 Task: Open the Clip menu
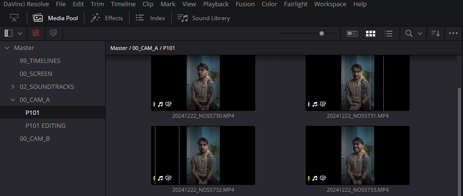click(x=148, y=4)
